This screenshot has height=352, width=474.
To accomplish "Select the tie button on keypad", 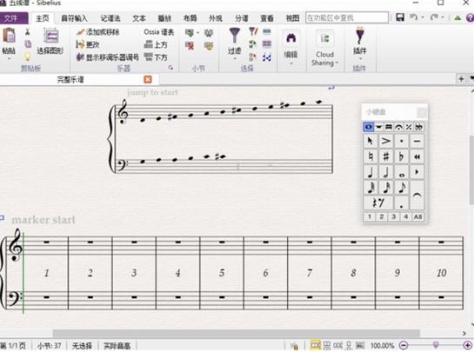I will (417, 195).
